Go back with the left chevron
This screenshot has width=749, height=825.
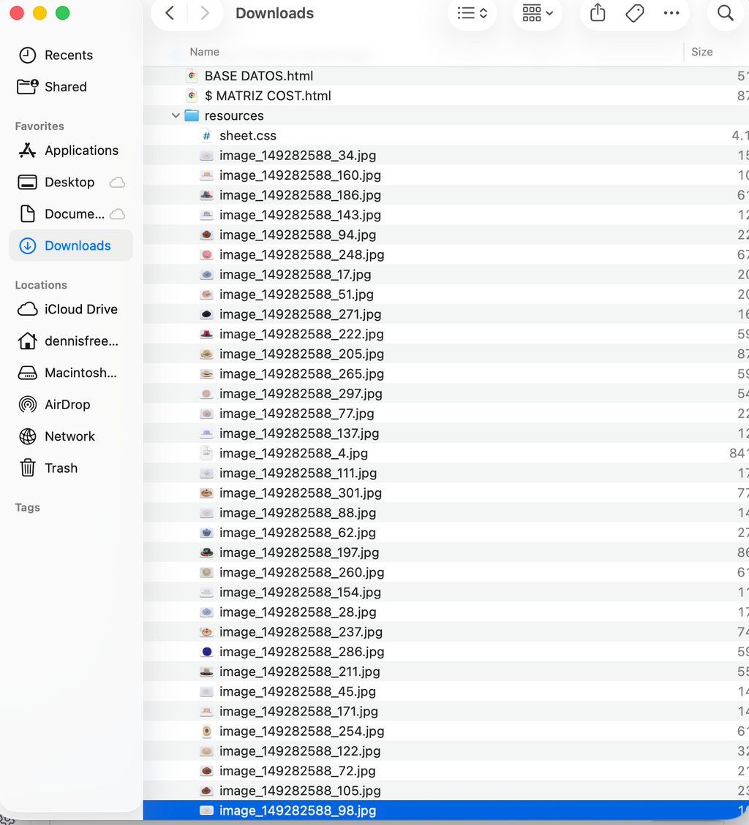(x=170, y=12)
